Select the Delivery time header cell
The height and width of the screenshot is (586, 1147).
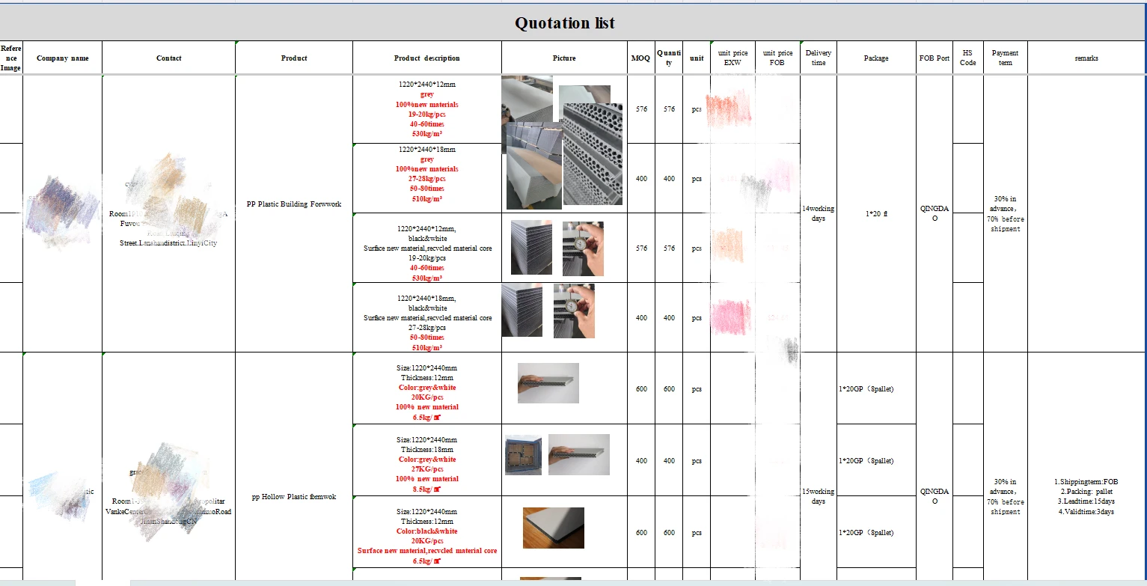[819, 58]
